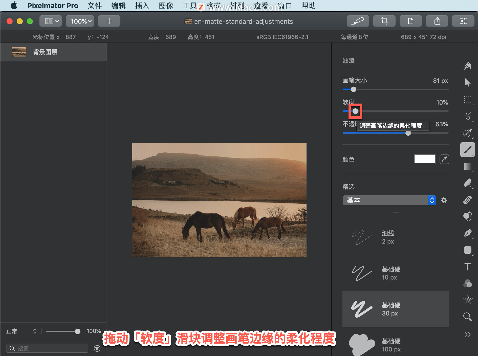478x356 pixels.
Task: Select the Zoom magnifier tool
Action: 467,317
